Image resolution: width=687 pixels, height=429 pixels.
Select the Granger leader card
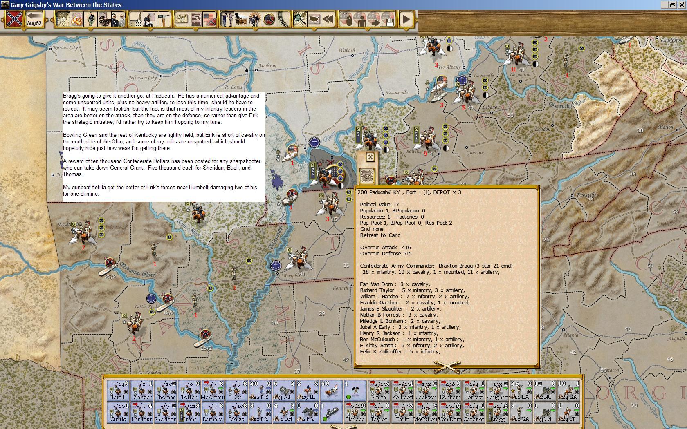click(141, 390)
